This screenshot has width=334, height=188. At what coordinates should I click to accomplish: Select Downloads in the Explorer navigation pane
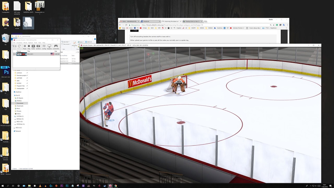coord(20,106)
